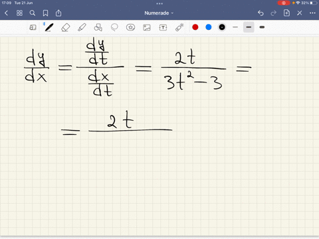Bookmark the current page
The height and width of the screenshot is (239, 319).
(45, 13)
